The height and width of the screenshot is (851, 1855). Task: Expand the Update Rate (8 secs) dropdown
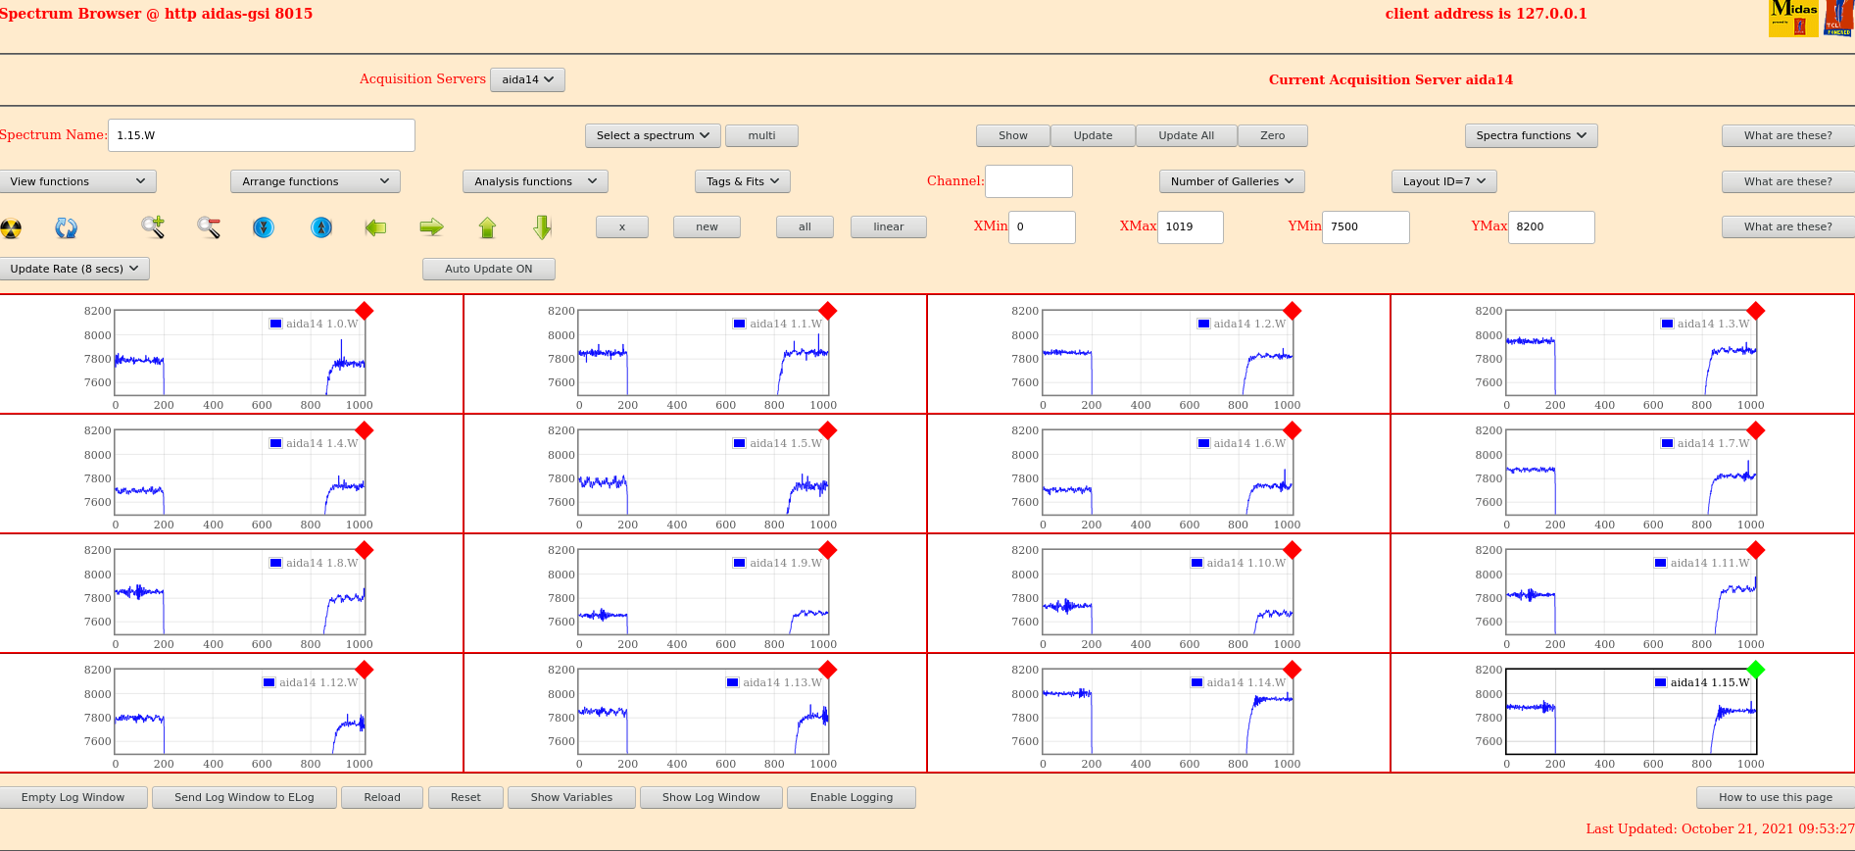pyautogui.click(x=75, y=269)
